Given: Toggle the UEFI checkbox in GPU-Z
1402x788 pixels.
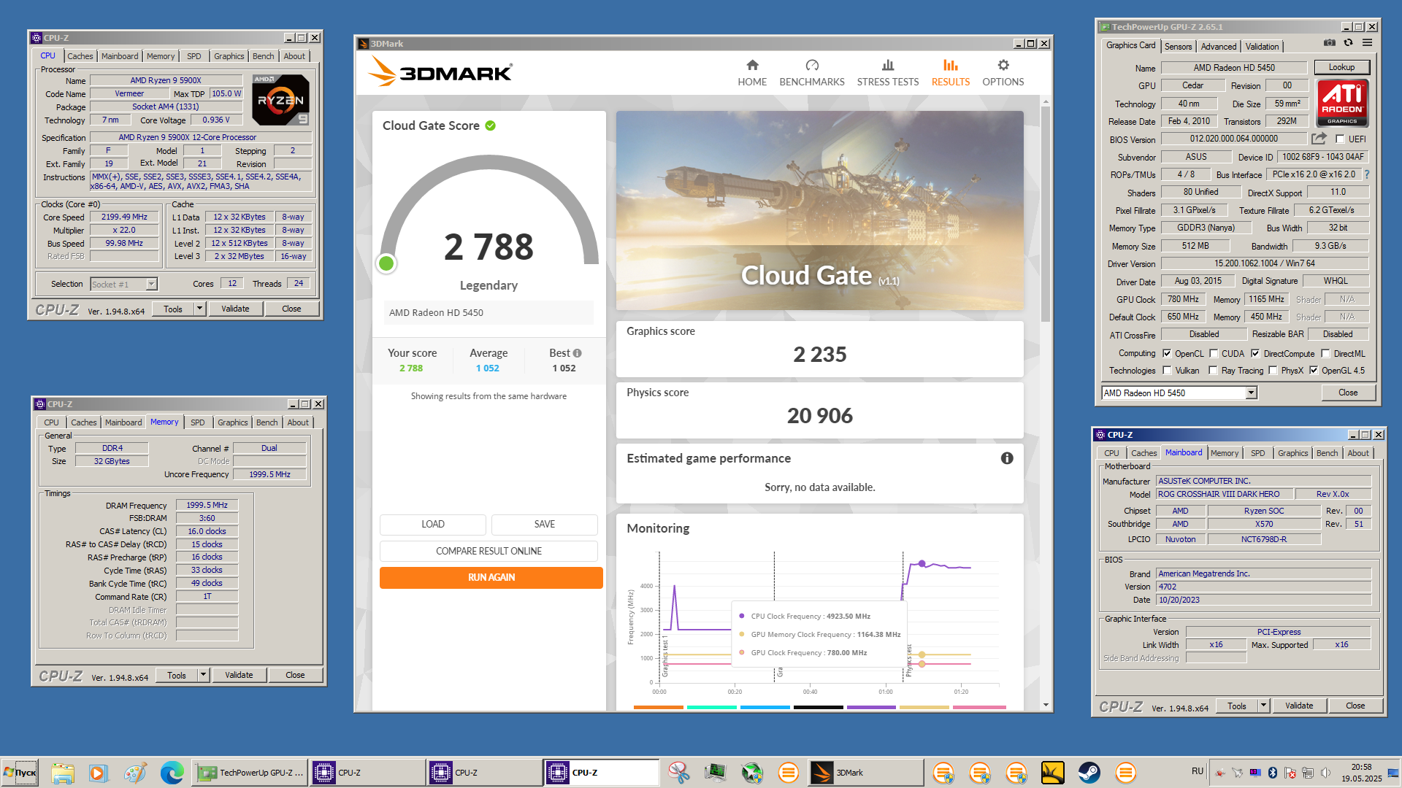Looking at the screenshot, I should coord(1340,139).
